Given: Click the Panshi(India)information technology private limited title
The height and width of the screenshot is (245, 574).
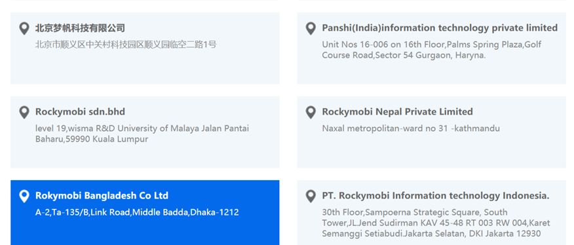Looking at the screenshot, I should pyautogui.click(x=440, y=28).
